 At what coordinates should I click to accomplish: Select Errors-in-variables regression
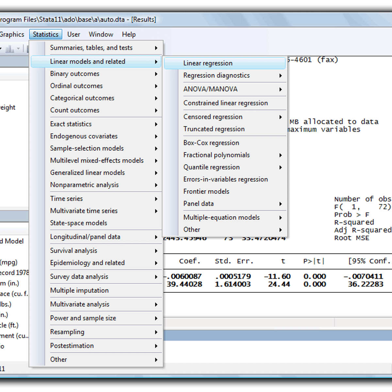226,179
